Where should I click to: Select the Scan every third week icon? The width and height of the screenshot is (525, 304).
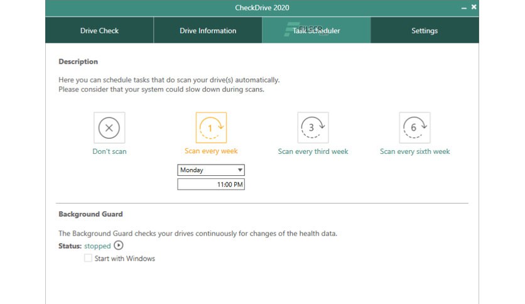click(x=313, y=128)
